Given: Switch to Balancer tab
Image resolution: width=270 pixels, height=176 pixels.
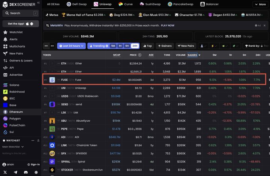Looking at the screenshot, I should (210, 4).
